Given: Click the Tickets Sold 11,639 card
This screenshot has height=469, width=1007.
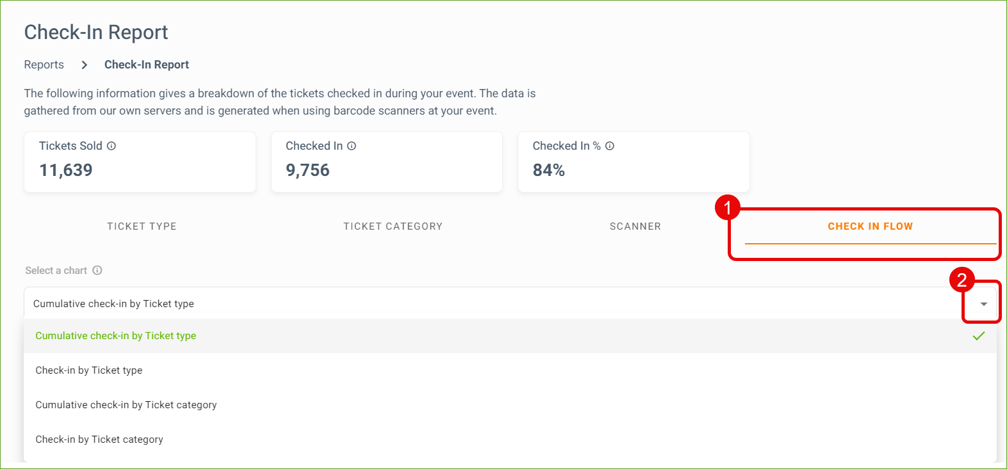Looking at the screenshot, I should tap(140, 162).
